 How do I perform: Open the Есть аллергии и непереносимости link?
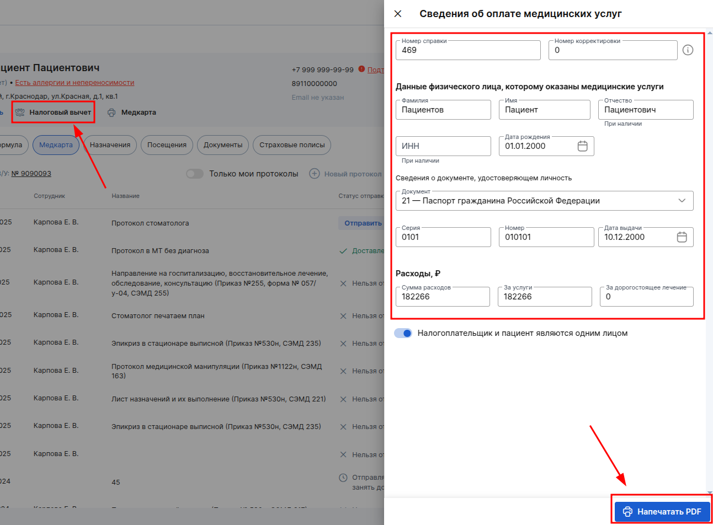click(x=75, y=83)
